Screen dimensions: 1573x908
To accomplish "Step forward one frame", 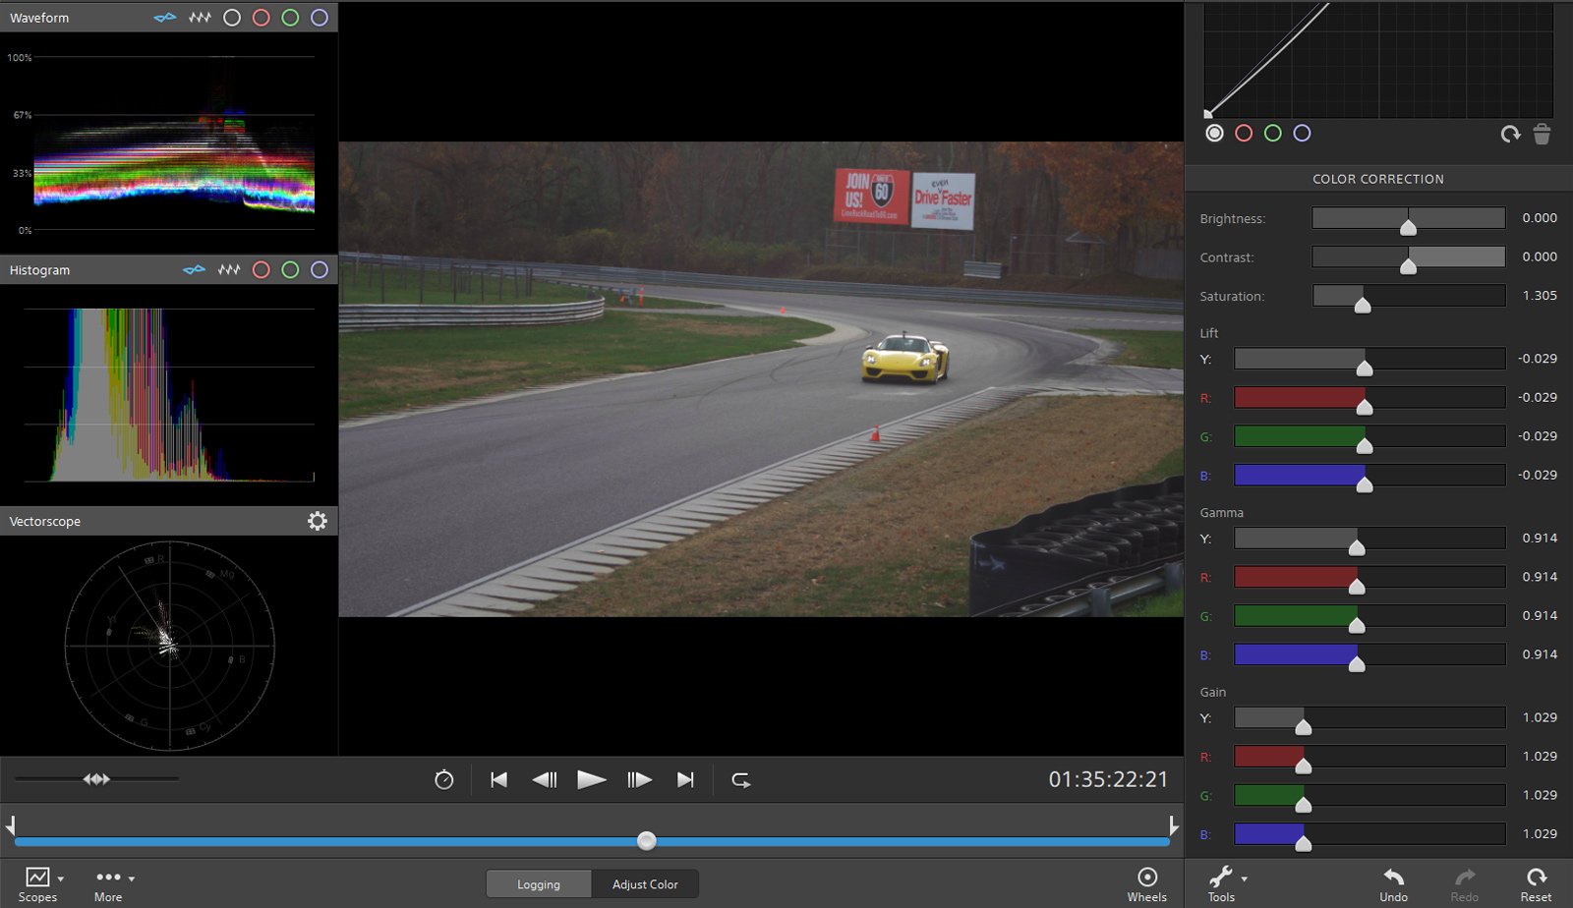I will tap(639, 780).
